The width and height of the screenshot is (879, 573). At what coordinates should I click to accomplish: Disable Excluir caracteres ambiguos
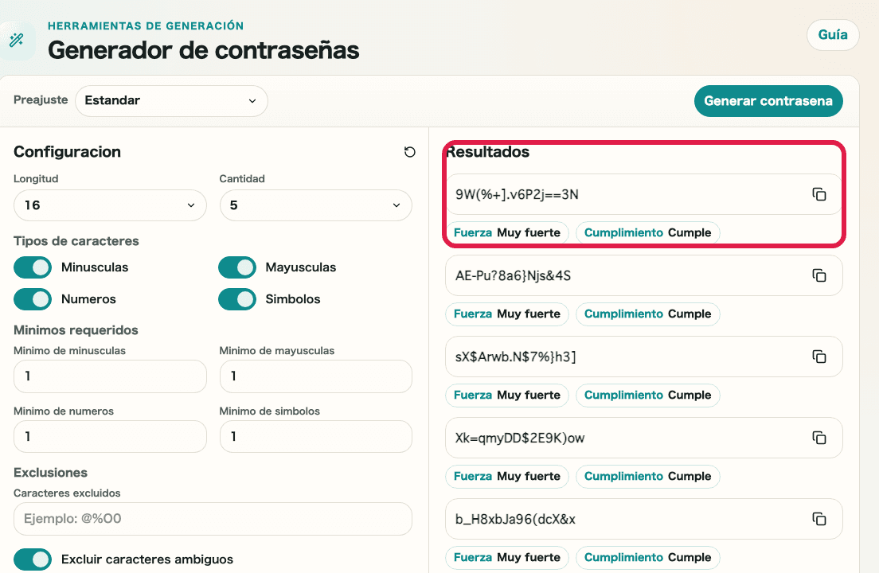point(33,559)
